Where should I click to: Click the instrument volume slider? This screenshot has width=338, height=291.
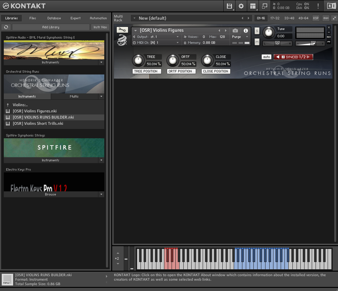310,43
